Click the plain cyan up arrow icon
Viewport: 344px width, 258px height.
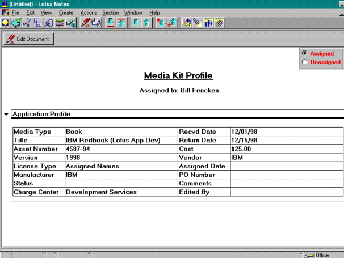pos(147,23)
